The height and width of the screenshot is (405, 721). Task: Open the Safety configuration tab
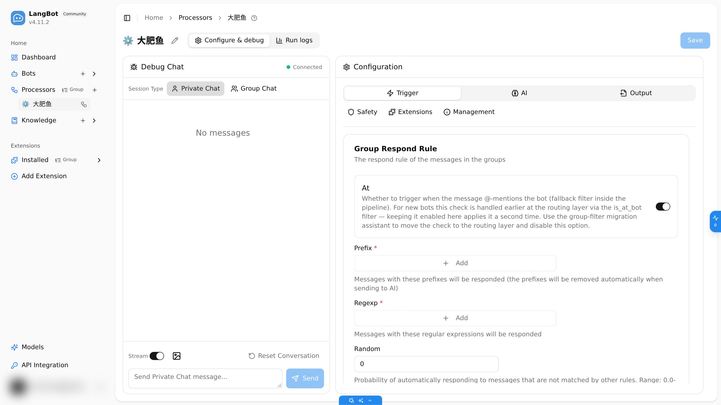pos(363,112)
